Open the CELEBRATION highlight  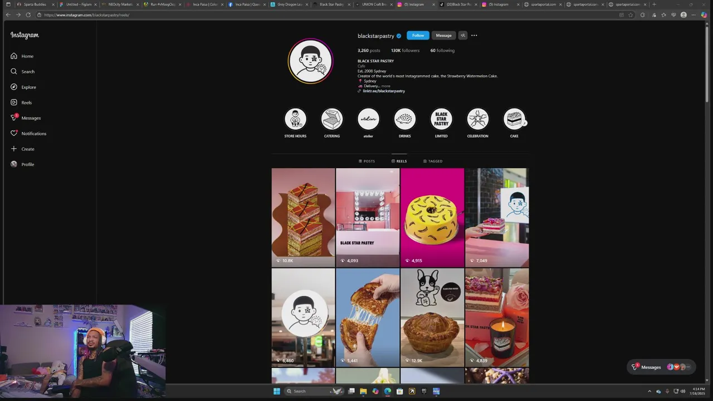[x=477, y=123]
